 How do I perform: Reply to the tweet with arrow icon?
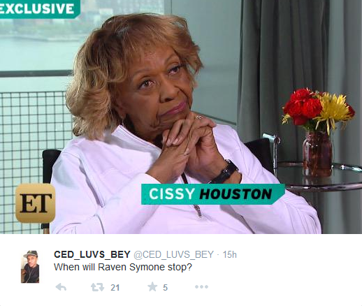tap(61, 287)
